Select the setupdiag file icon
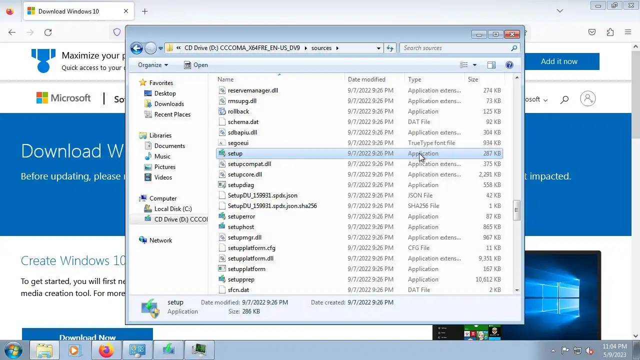640x360 pixels. [x=222, y=185]
